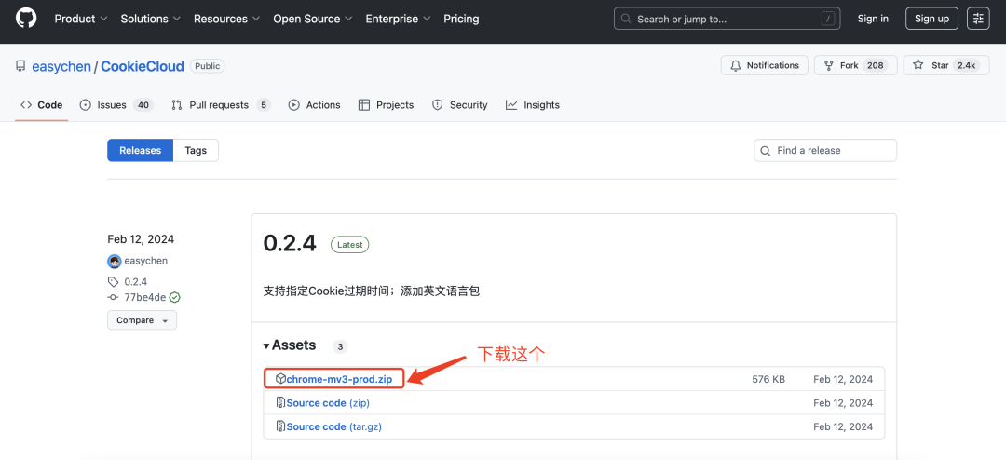Open the CookieCloud repository link
The width and height of the screenshot is (1006, 460).
tap(143, 66)
